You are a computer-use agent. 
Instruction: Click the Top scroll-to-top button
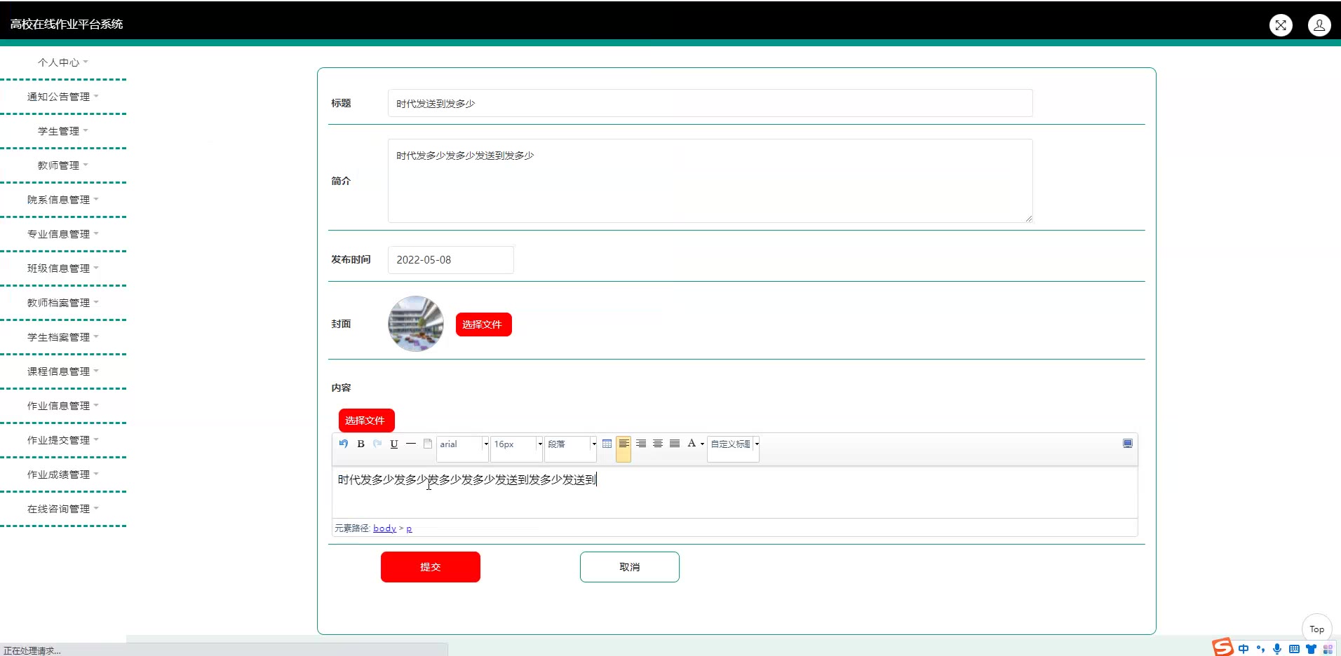click(x=1316, y=629)
